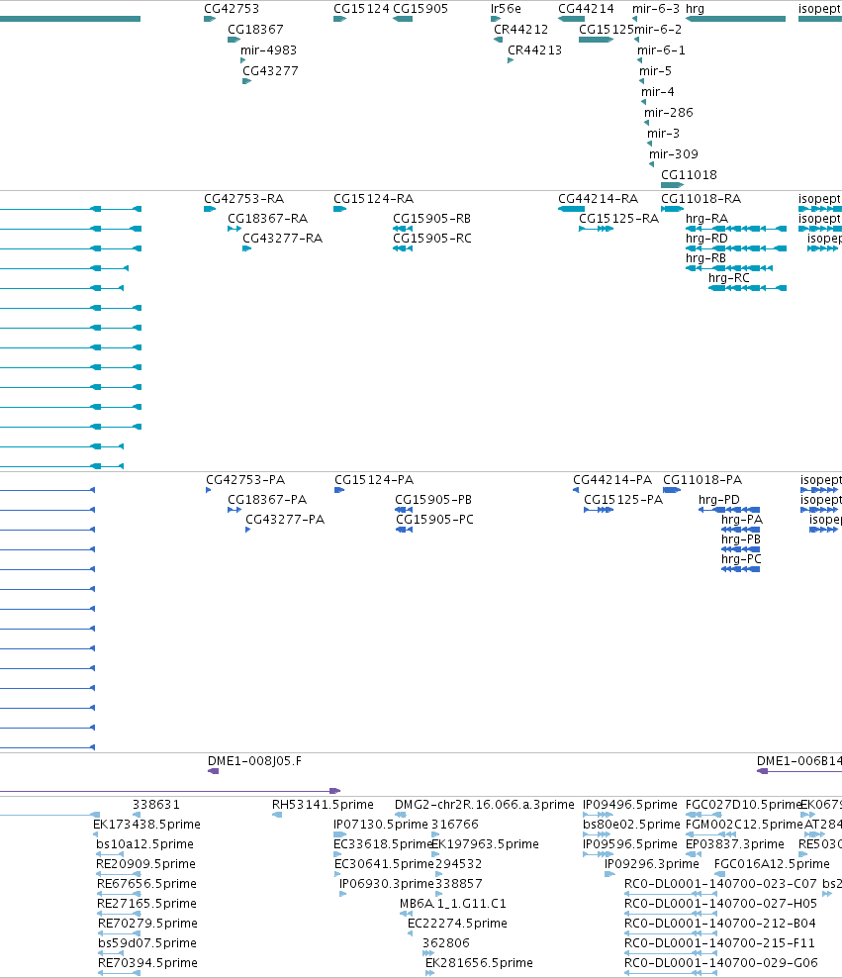Select the CG42753-RA transcript label
Viewport: 842px width, 978px height.
click(x=243, y=198)
